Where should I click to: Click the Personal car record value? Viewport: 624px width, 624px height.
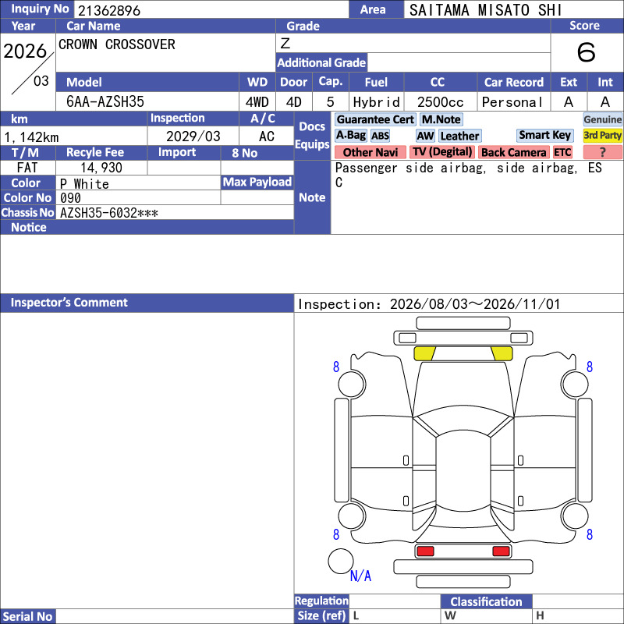click(x=512, y=102)
